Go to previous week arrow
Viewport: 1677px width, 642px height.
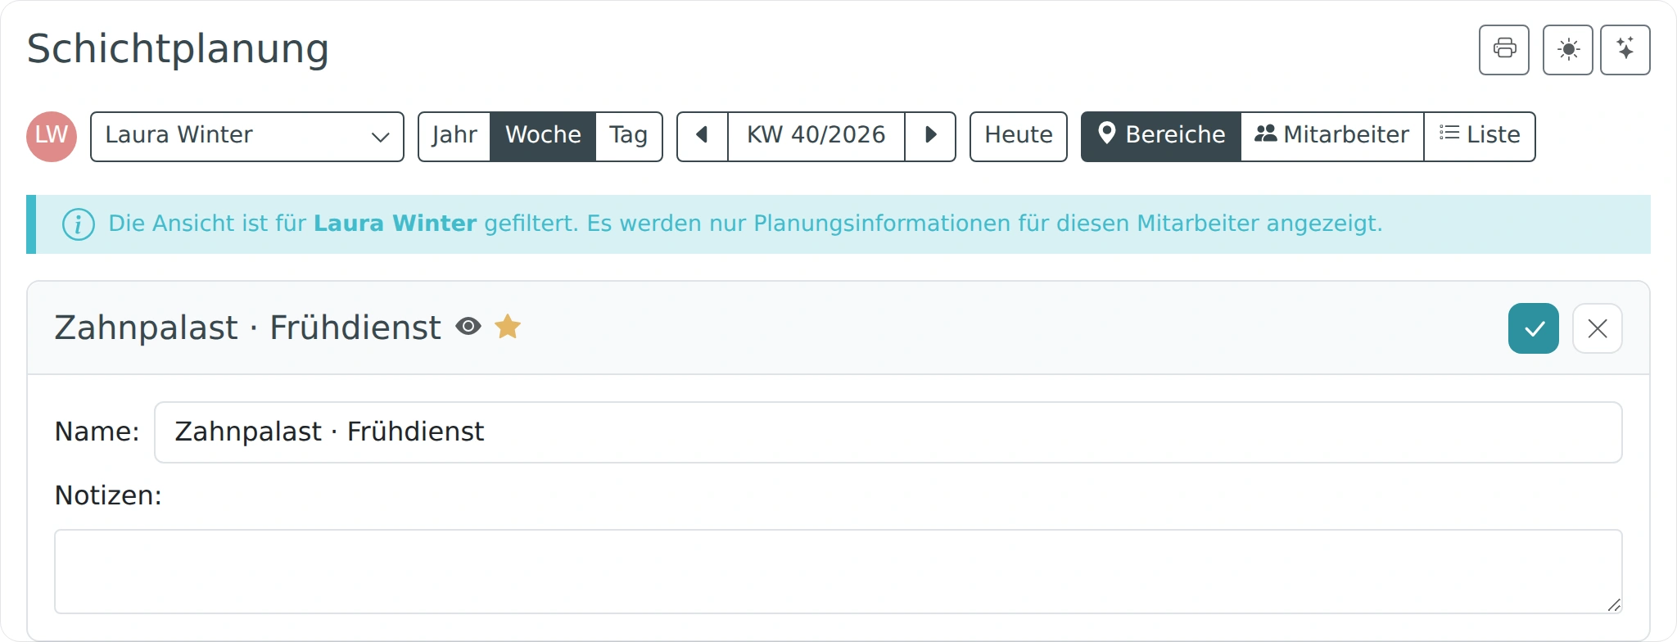click(702, 137)
